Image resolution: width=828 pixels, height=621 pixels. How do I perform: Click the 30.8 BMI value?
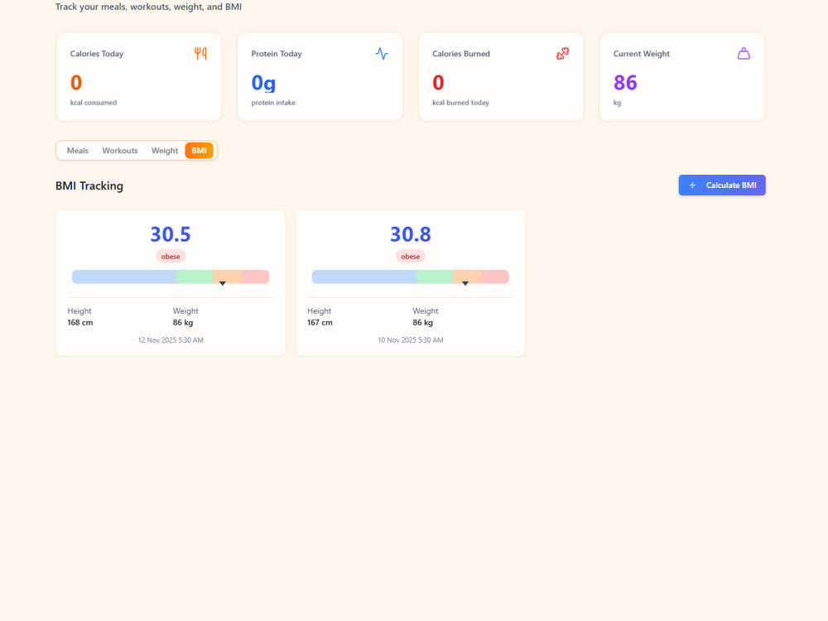click(x=411, y=234)
